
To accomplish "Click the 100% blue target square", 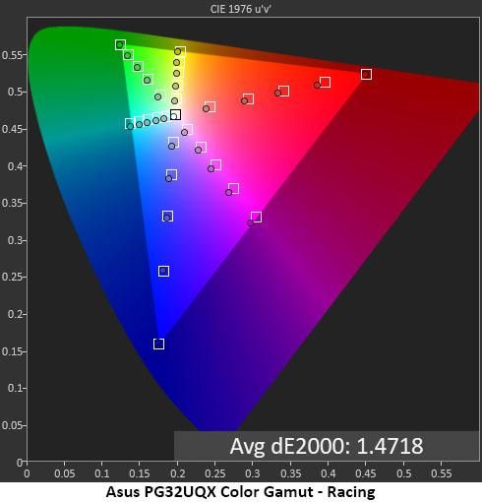I will (158, 344).
